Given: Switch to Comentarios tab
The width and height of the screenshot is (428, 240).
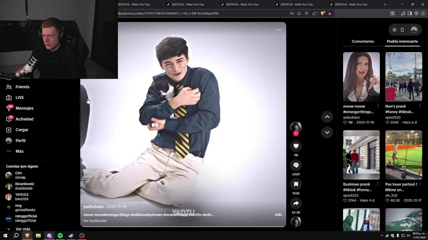Looking at the screenshot, I should [x=363, y=41].
